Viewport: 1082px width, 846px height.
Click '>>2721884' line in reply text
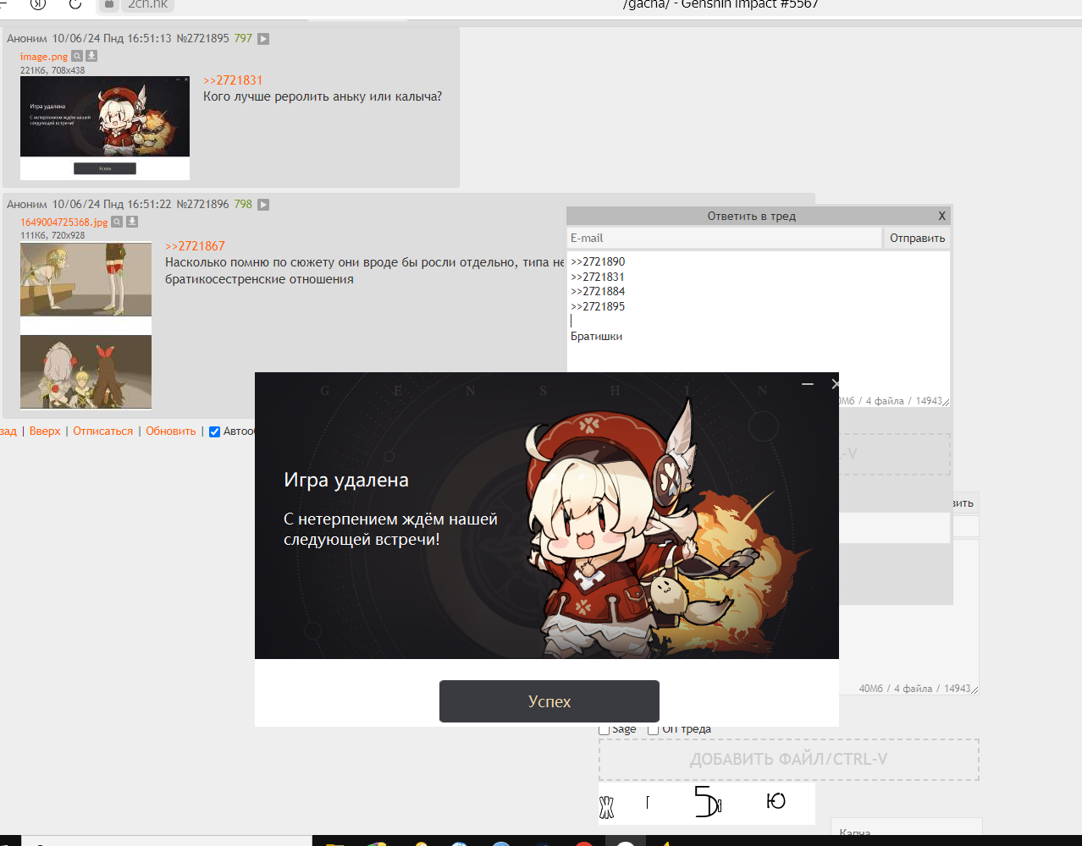click(598, 292)
